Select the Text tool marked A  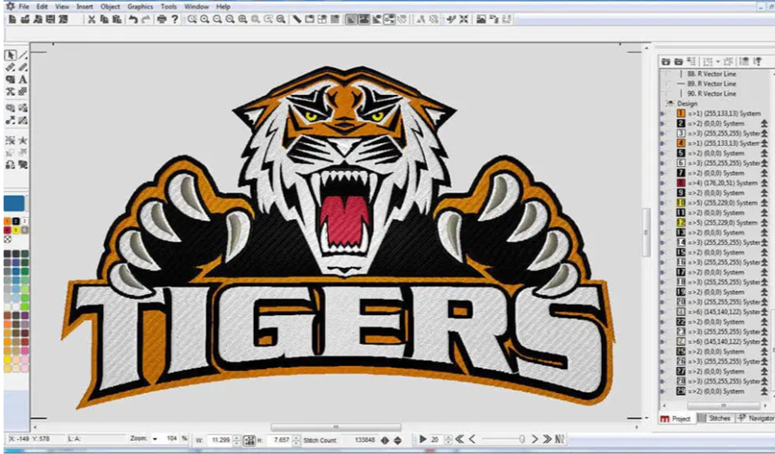23,80
